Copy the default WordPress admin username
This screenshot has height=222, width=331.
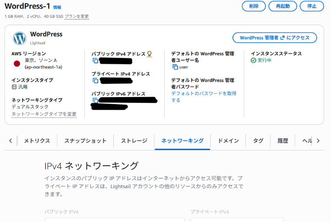[175, 67]
